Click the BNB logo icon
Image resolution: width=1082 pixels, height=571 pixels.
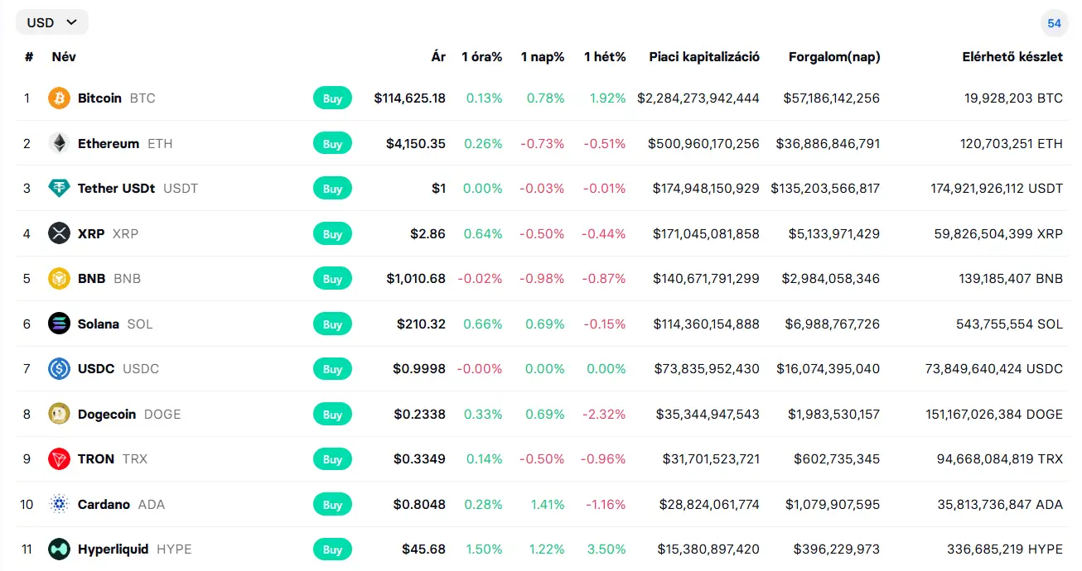pyautogui.click(x=59, y=279)
